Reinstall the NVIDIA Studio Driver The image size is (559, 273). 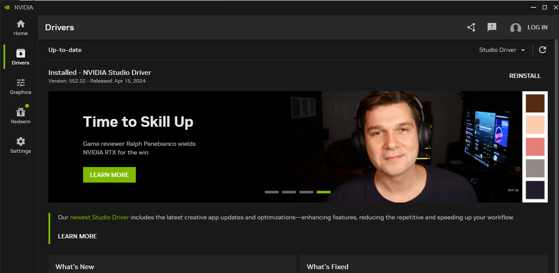(x=525, y=76)
